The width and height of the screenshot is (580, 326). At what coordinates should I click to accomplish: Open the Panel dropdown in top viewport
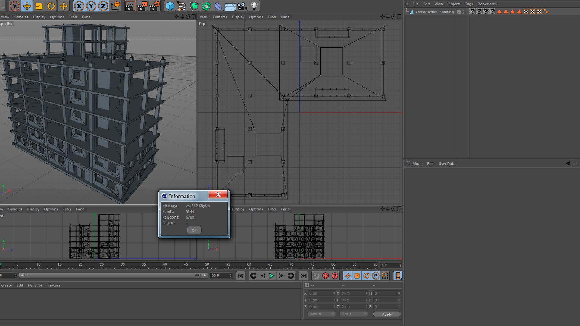(x=285, y=17)
